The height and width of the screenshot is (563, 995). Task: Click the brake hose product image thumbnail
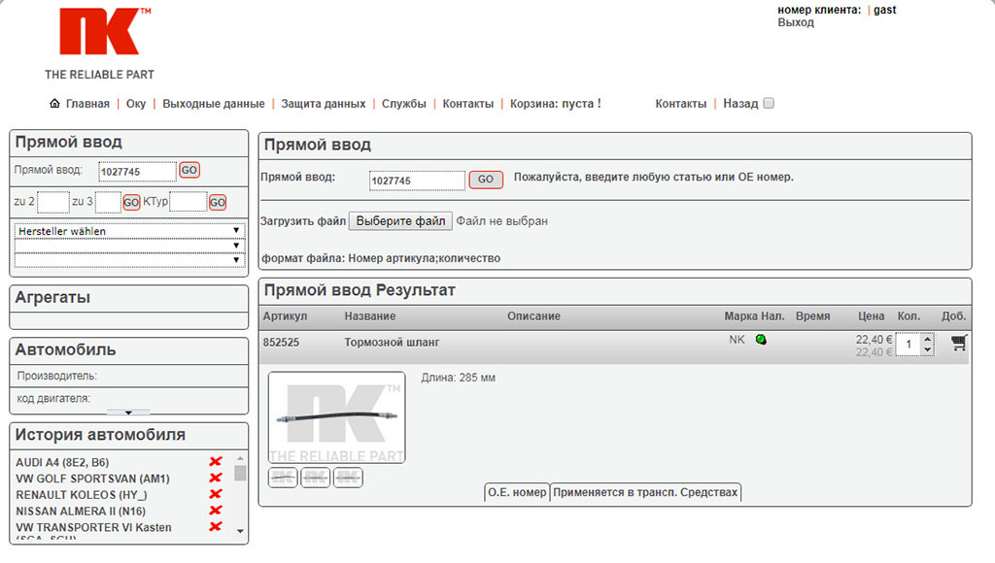(337, 417)
